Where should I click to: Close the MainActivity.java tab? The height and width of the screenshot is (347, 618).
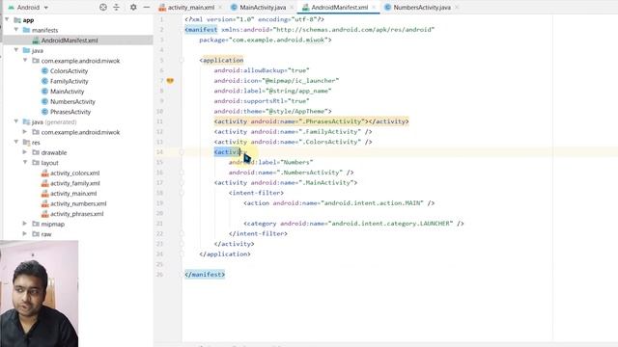(292, 8)
